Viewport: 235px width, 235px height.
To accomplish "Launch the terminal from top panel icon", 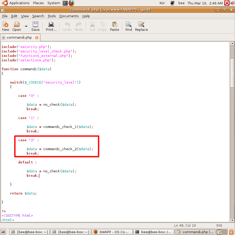I will click(x=65, y=3).
